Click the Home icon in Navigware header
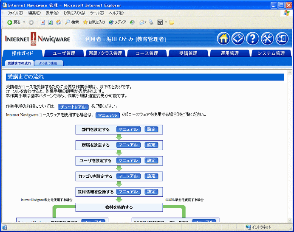Screen dimensions: 294x232 click(223, 39)
